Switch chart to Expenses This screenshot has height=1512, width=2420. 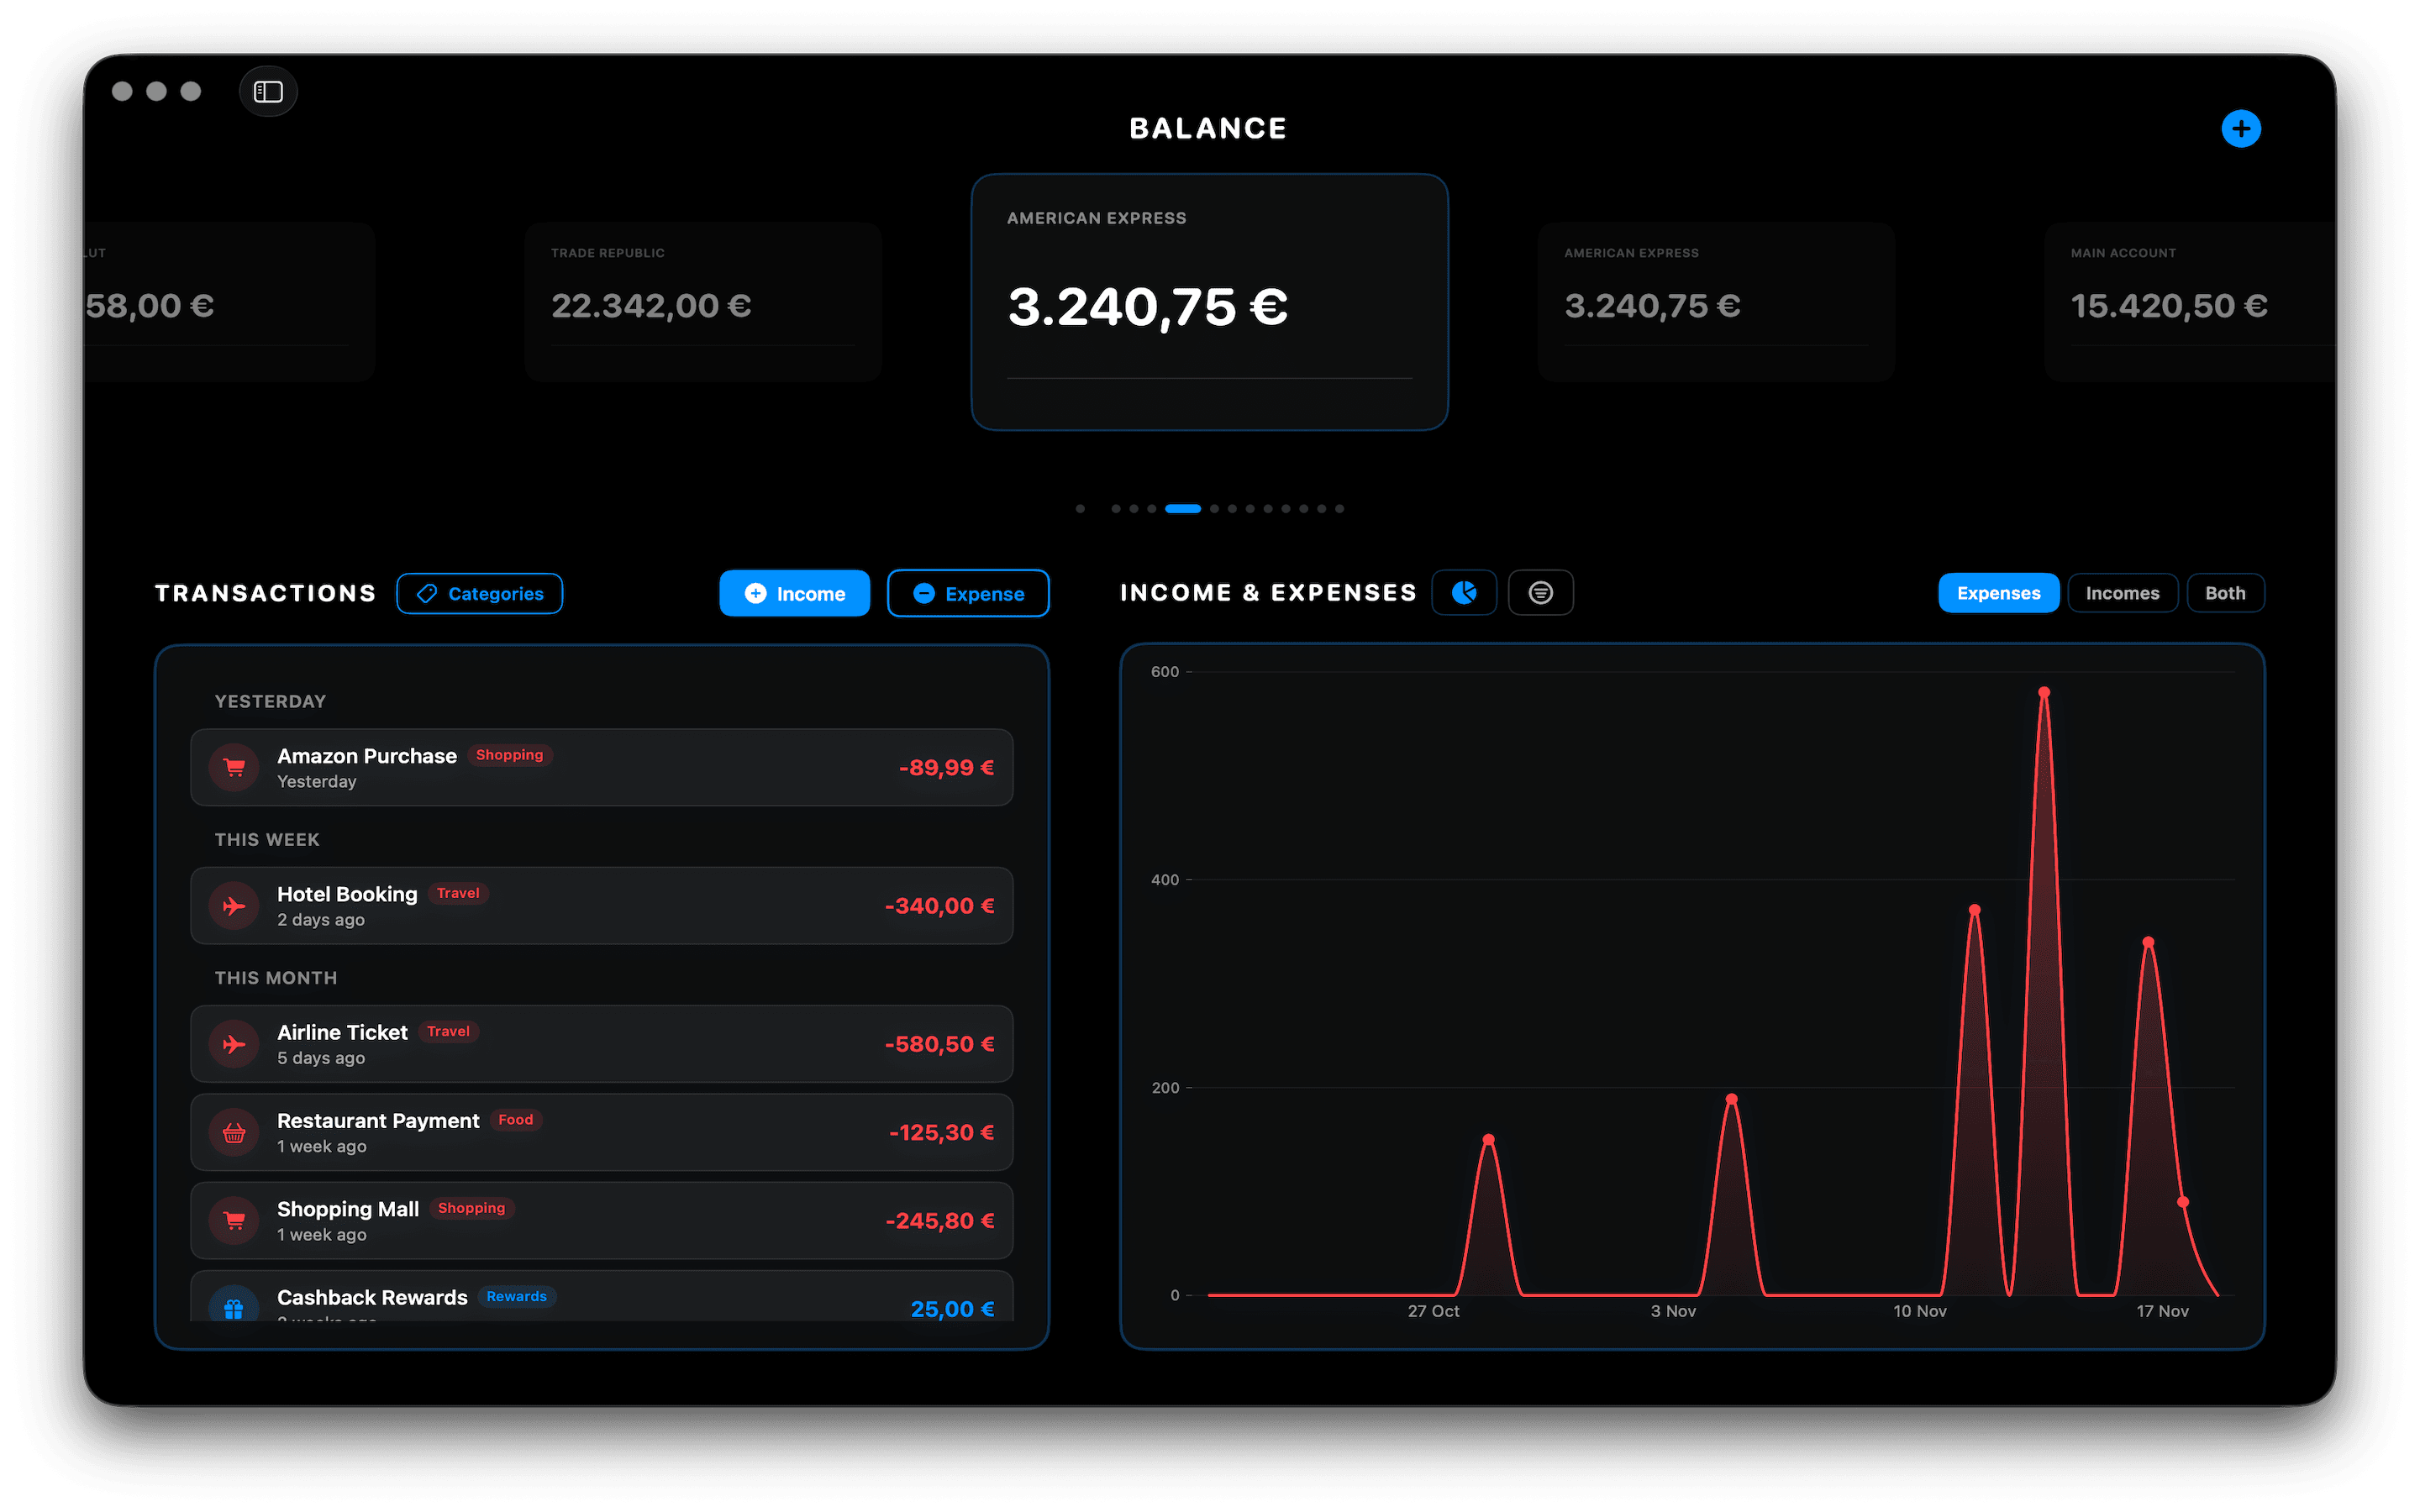pyautogui.click(x=1998, y=593)
